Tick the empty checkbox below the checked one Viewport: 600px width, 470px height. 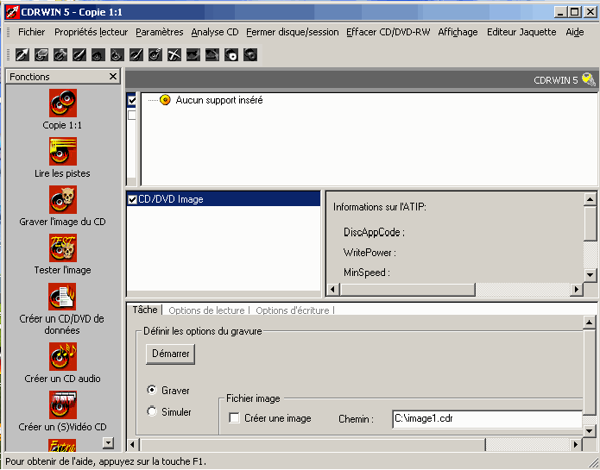tap(131, 115)
